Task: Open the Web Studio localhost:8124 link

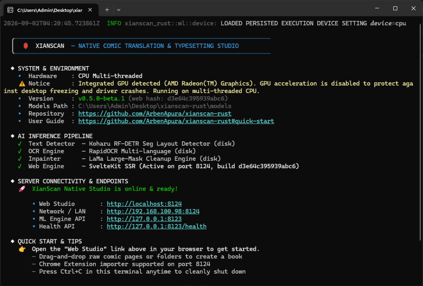Action: tap(144, 204)
